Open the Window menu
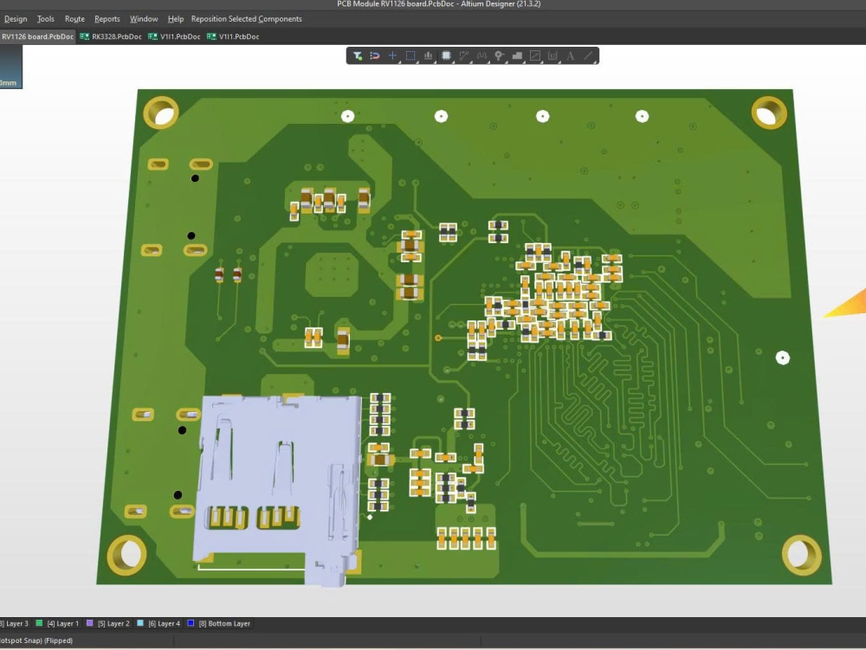Image resolution: width=866 pixels, height=650 pixels. [x=144, y=19]
